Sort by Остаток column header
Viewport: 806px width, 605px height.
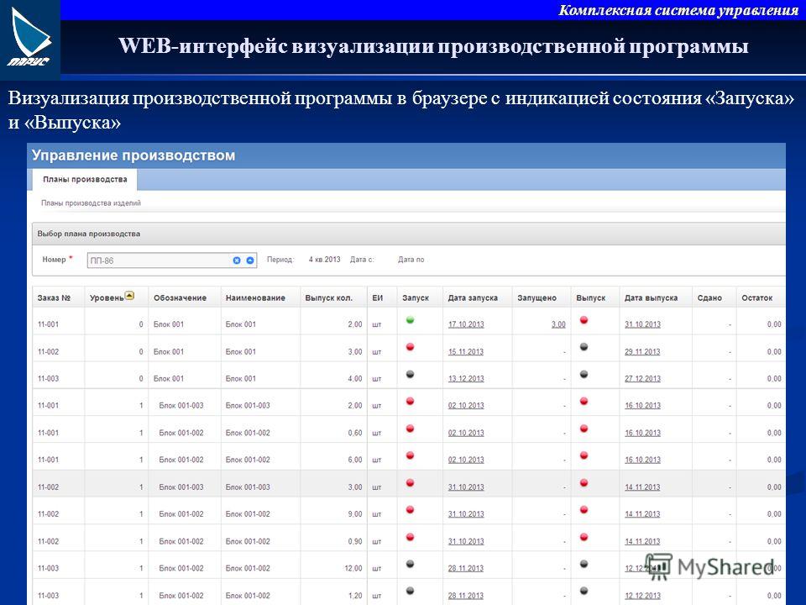756,297
